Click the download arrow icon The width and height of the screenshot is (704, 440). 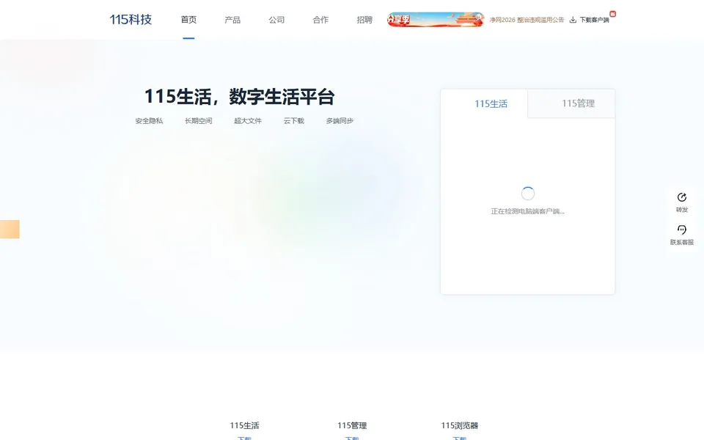[573, 20]
